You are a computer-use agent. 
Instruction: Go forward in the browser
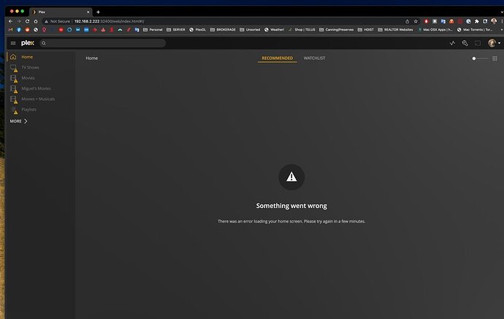(19, 21)
